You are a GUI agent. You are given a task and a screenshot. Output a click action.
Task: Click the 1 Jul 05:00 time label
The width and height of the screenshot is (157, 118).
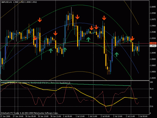coord(68,116)
